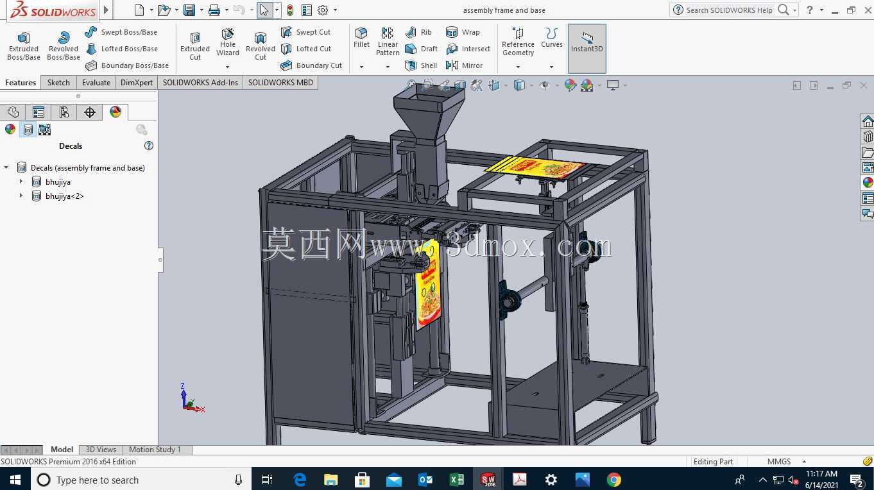
Task: Open the Hole Wizard dropdown arrow
Action: [228, 67]
